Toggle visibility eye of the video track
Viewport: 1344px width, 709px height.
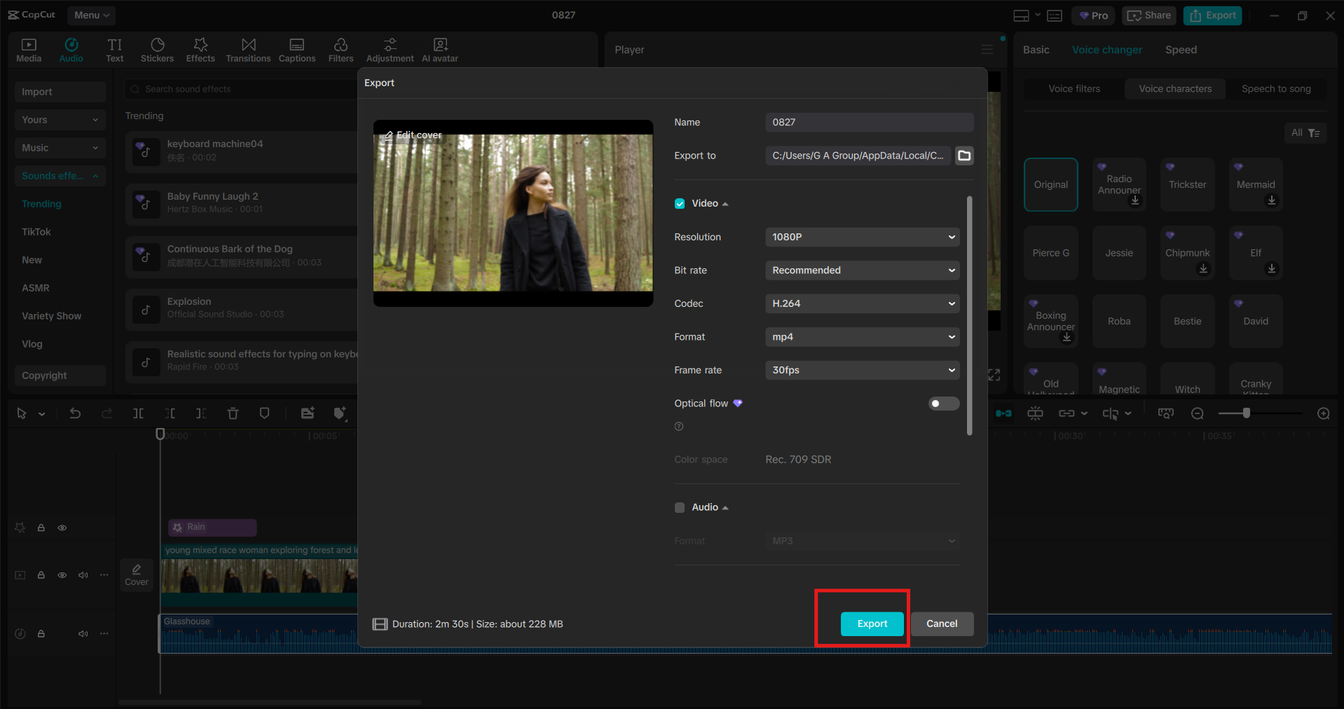tap(62, 575)
